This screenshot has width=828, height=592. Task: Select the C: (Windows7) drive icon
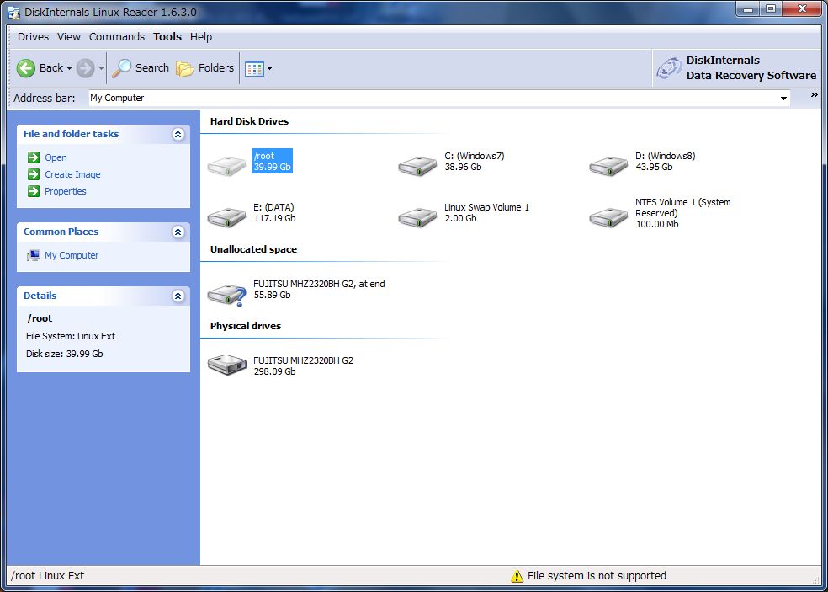[x=417, y=166]
